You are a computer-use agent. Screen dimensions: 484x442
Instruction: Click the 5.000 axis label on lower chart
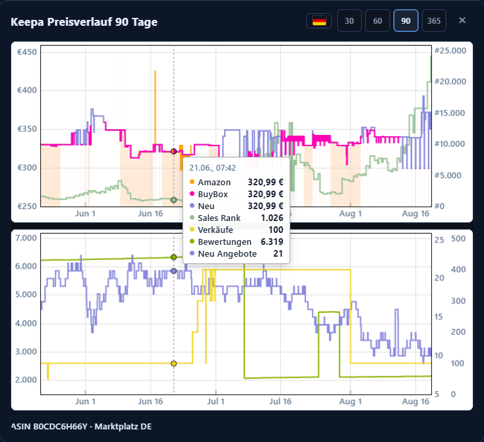coord(26,294)
